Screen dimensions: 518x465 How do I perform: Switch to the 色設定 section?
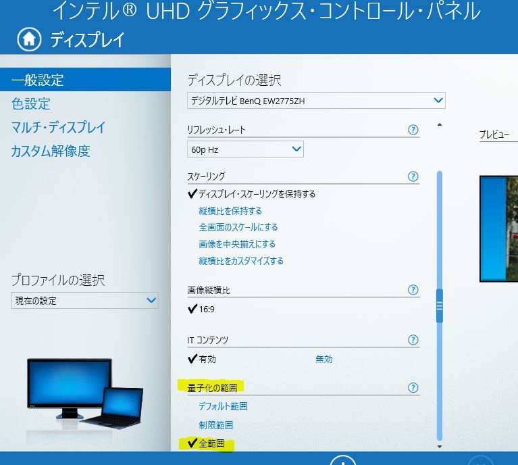pyautogui.click(x=30, y=103)
